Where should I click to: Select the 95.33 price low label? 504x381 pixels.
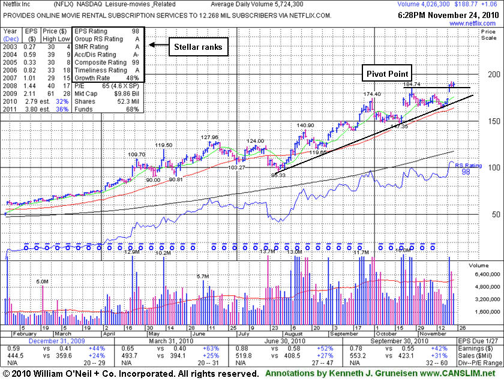click(278, 175)
